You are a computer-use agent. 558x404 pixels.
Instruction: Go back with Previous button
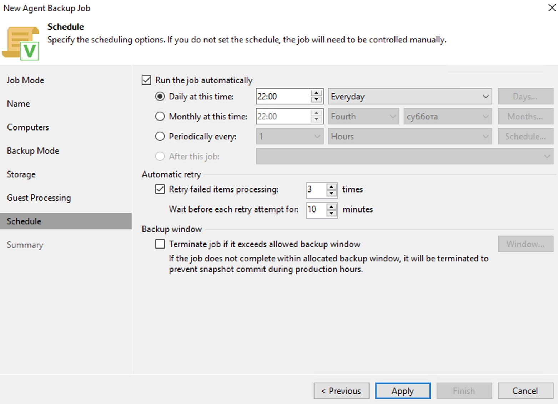(341, 391)
